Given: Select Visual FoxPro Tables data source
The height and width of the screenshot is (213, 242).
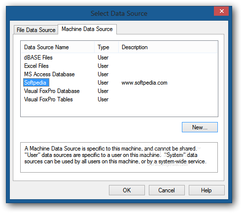Looking at the screenshot, I should pyautogui.click(x=48, y=99).
